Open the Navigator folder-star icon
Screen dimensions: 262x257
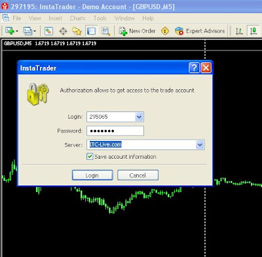pyautogui.click(x=77, y=31)
